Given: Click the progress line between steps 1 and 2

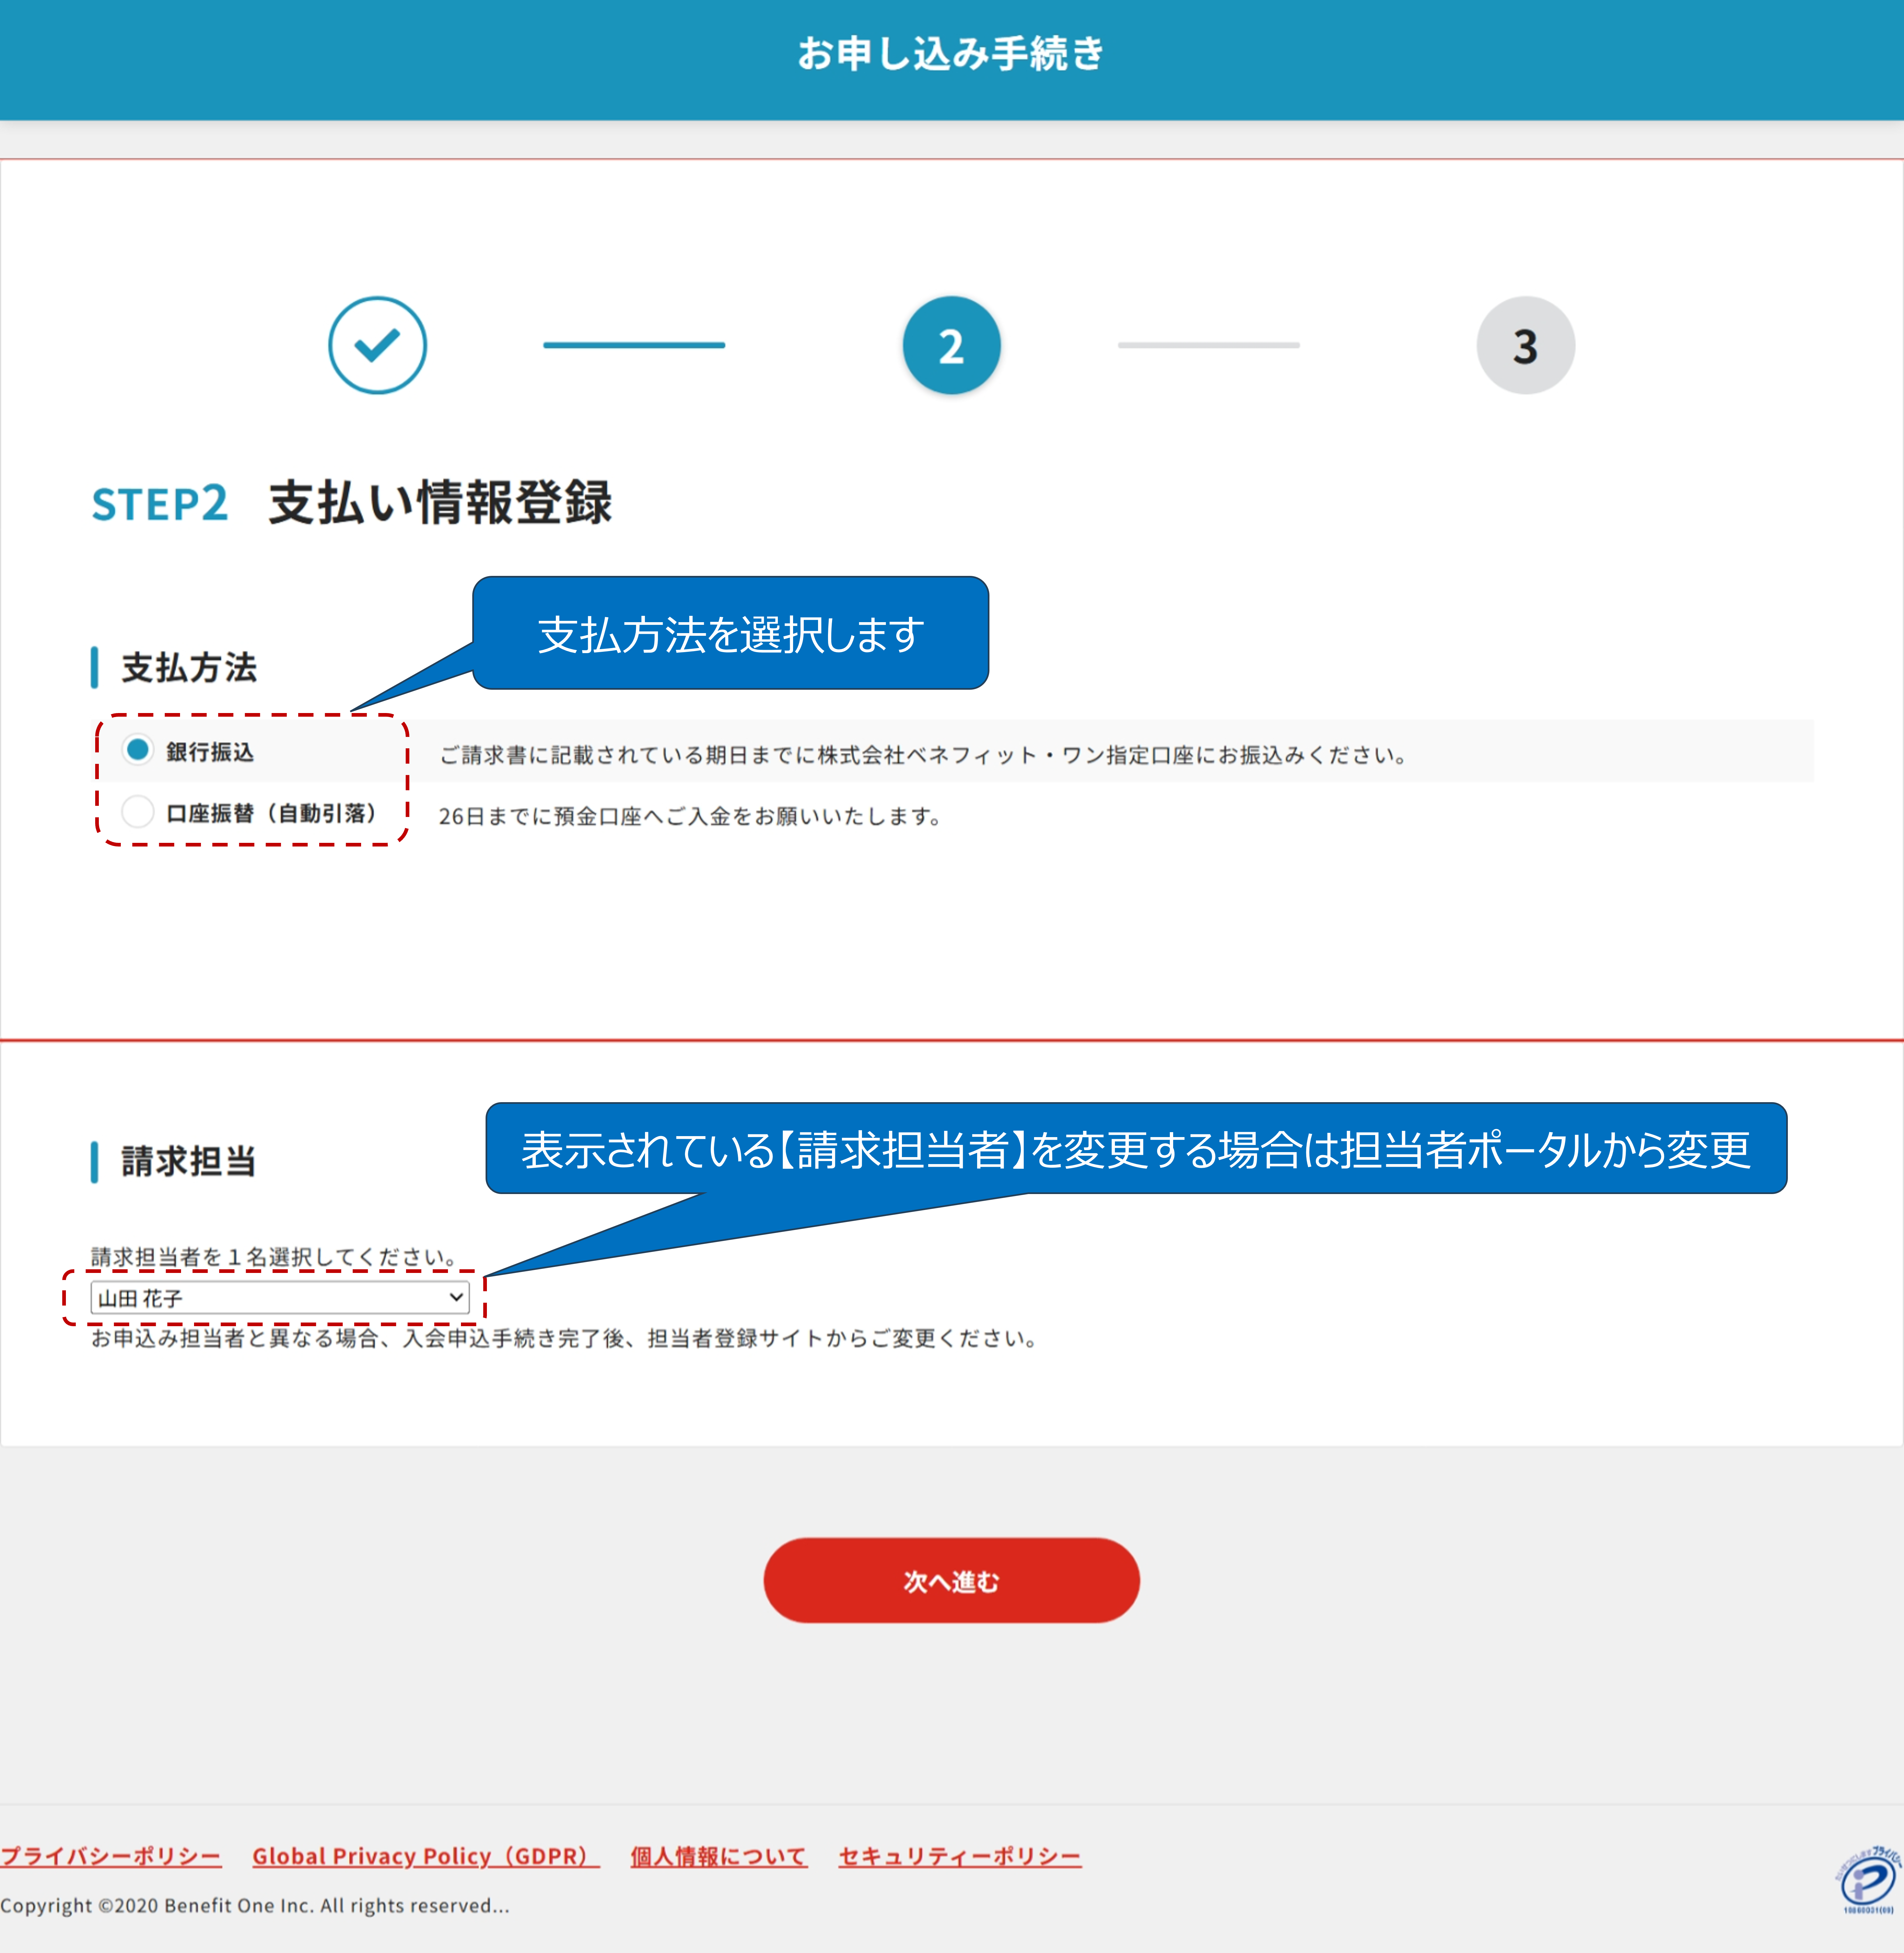Looking at the screenshot, I should pyautogui.click(x=634, y=345).
